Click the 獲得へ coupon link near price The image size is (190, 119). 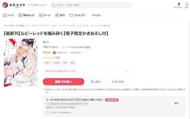[88, 47]
